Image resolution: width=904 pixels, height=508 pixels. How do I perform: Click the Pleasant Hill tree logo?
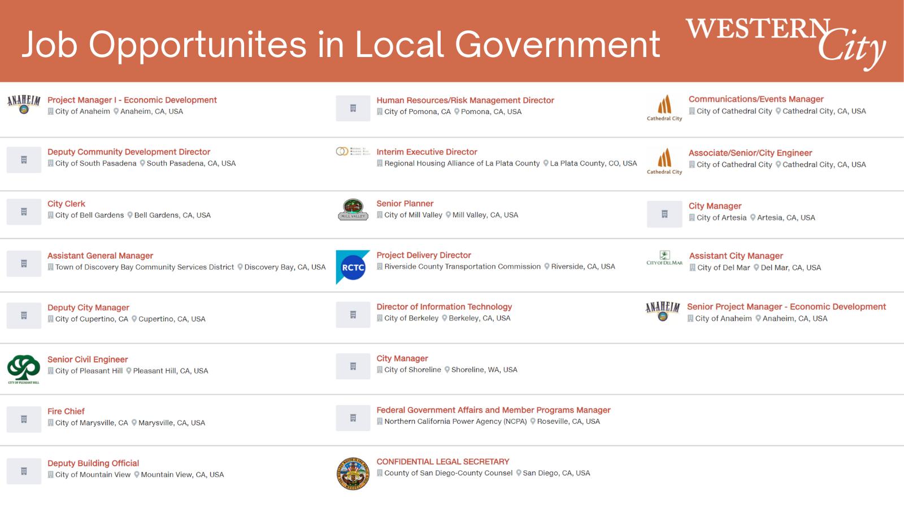pyautogui.click(x=24, y=370)
